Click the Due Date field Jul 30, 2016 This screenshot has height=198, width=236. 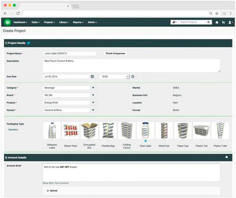pyautogui.click(x=66, y=77)
